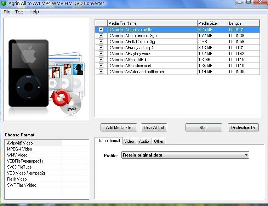Image resolution: width=268 pixels, height=206 pixels.
Task: Select the C:\testfiles\Statistics.mp4 row
Action: pos(177,65)
